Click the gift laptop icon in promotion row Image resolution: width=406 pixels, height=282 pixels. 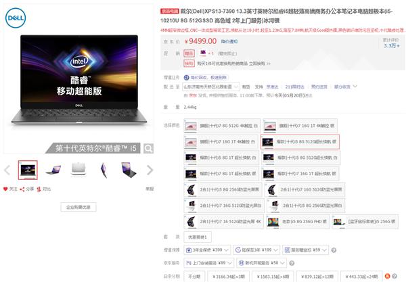202,53
